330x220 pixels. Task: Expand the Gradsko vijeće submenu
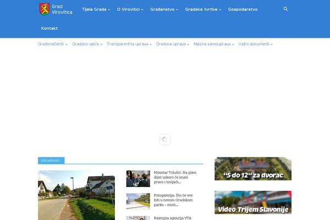(x=87, y=44)
